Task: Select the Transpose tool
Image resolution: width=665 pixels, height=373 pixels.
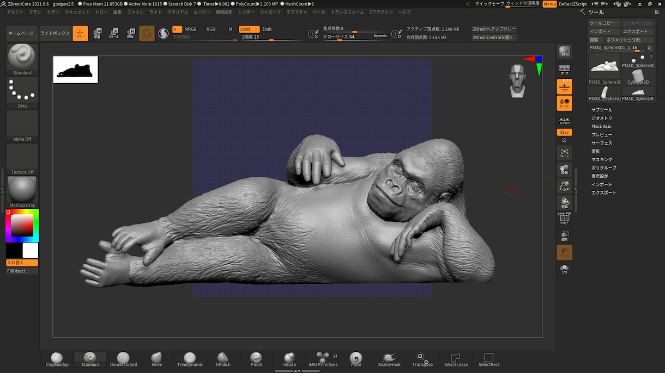Action: [422, 359]
